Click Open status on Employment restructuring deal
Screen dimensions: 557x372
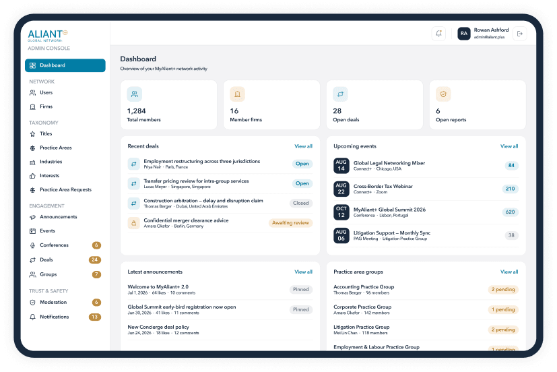(x=302, y=164)
